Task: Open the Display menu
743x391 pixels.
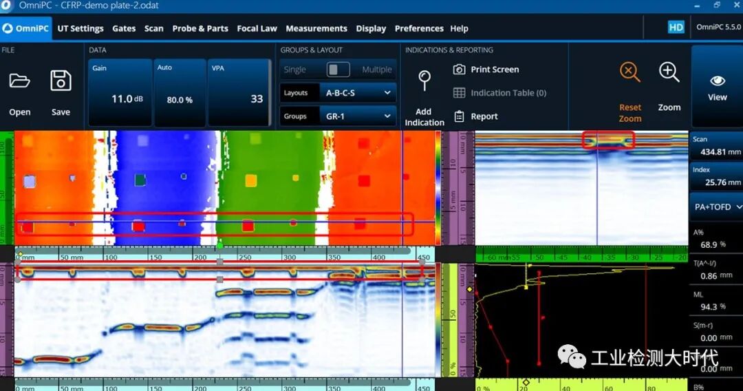Action: (371, 28)
